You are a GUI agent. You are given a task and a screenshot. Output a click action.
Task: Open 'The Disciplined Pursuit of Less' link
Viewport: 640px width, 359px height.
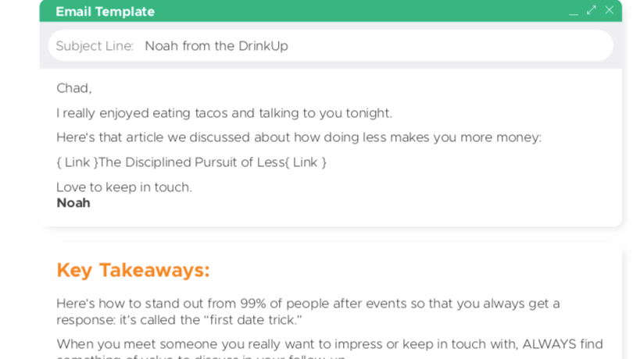coord(191,162)
